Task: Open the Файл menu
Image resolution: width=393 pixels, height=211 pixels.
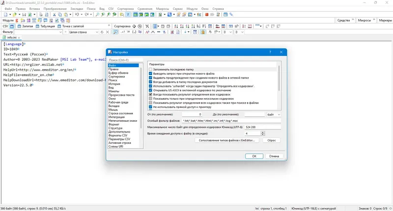Action: [8, 9]
